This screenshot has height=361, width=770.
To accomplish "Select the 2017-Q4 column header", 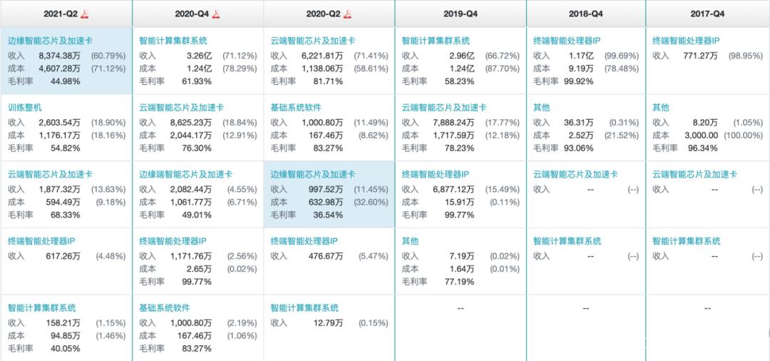I will point(707,14).
